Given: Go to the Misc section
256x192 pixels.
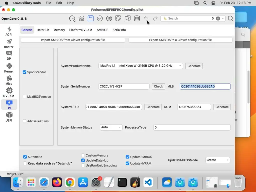Looking at the screenshot, I should [x=9, y=80].
